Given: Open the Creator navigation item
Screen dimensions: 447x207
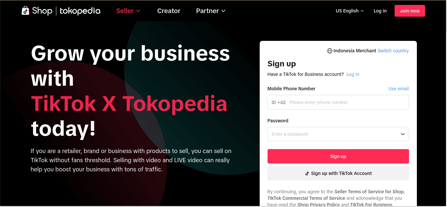Looking at the screenshot, I should pyautogui.click(x=169, y=11).
